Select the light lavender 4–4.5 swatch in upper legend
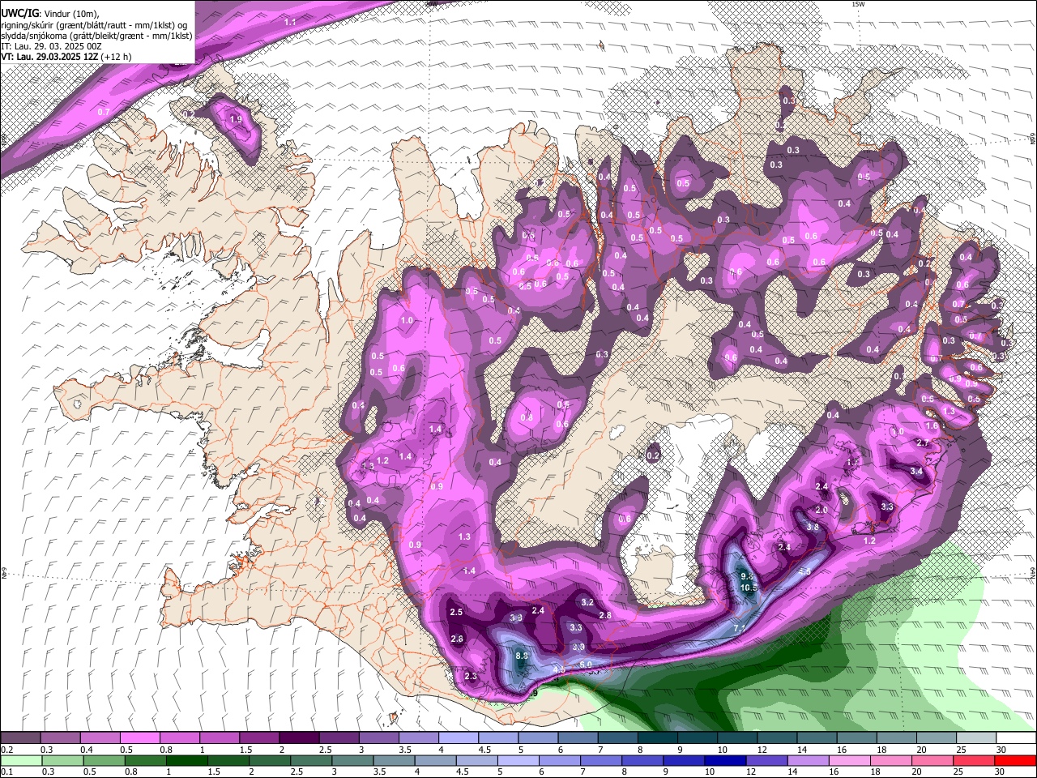Viewport: 1037px width, 778px height. click(x=458, y=737)
